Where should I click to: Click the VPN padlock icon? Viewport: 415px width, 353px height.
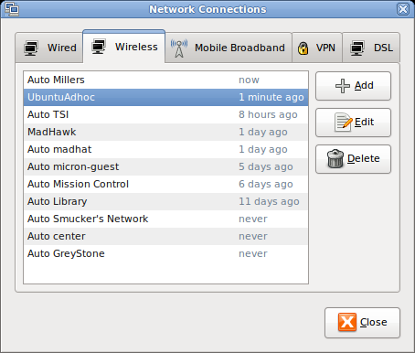click(x=303, y=48)
